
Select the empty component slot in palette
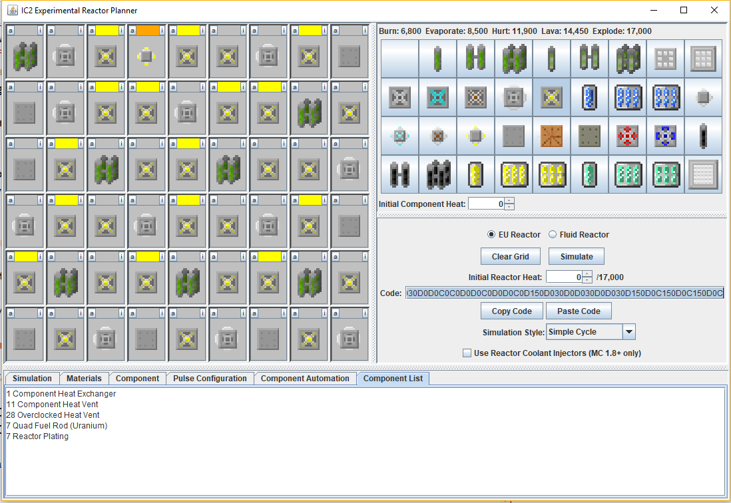[399, 59]
